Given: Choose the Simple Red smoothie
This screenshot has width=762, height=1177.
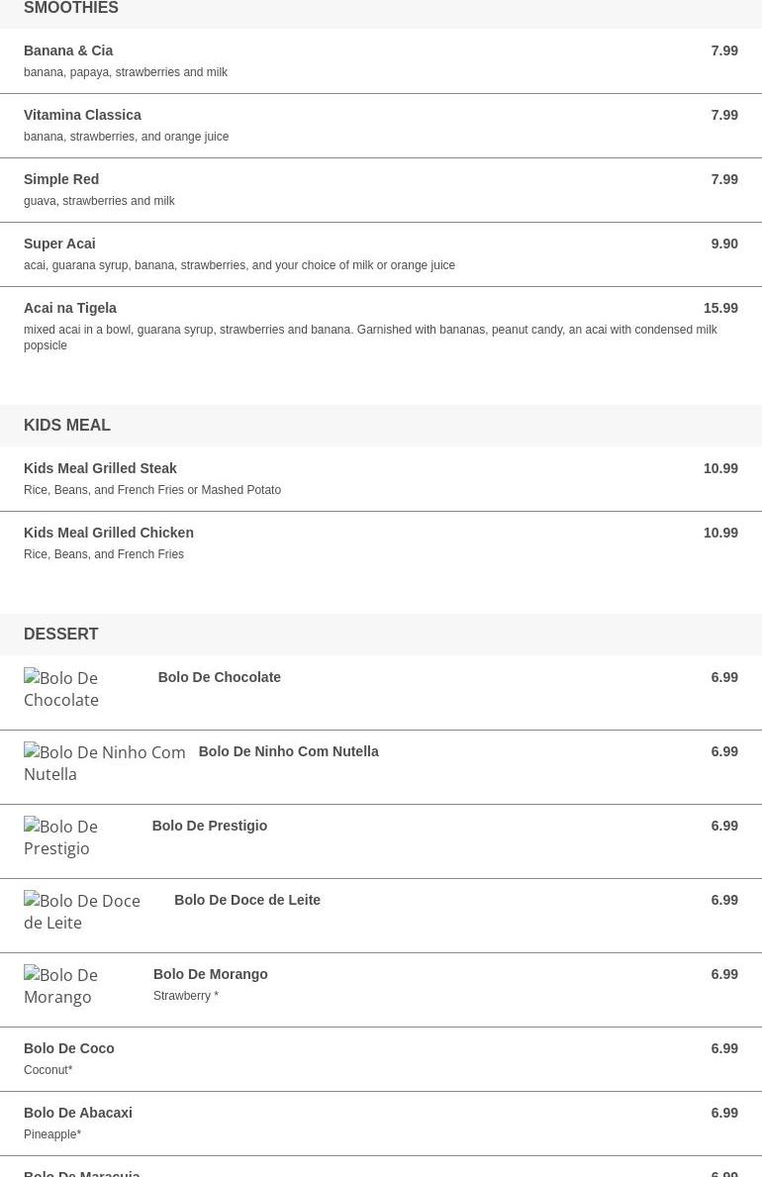Looking at the screenshot, I should 381,190.
